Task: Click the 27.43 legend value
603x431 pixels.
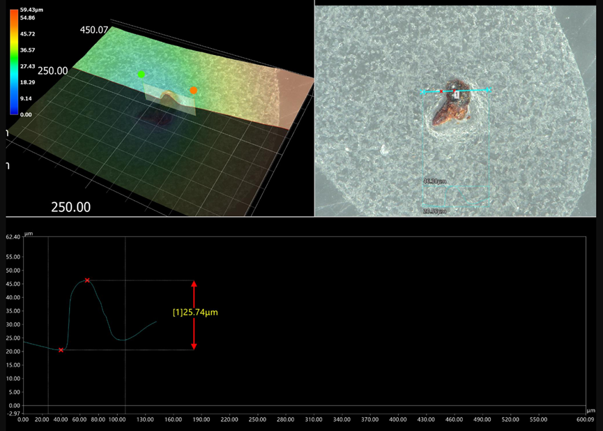Action: click(28, 66)
